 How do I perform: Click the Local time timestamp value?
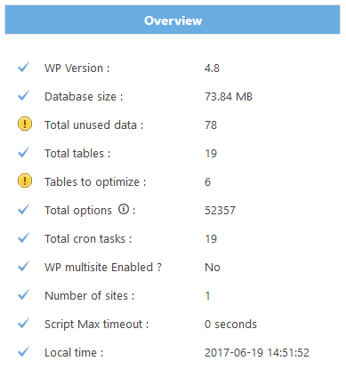tap(257, 353)
